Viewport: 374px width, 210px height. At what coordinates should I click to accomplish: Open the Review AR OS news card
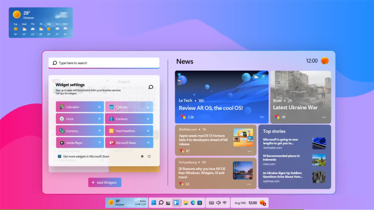[x=222, y=97]
